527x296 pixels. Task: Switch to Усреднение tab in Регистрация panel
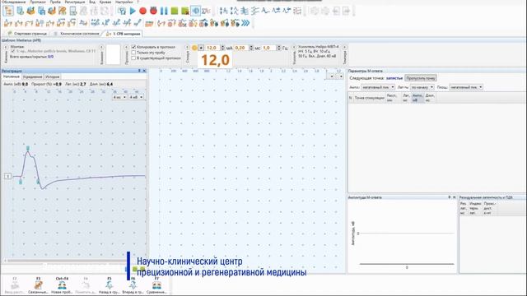click(x=33, y=76)
